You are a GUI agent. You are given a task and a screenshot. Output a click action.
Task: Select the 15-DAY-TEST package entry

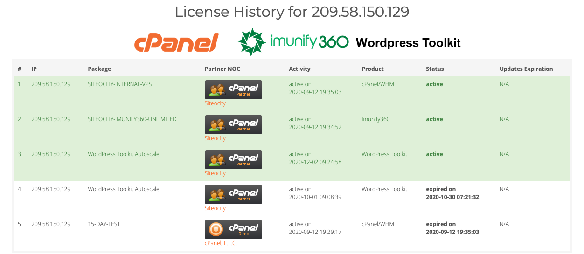coord(104,224)
